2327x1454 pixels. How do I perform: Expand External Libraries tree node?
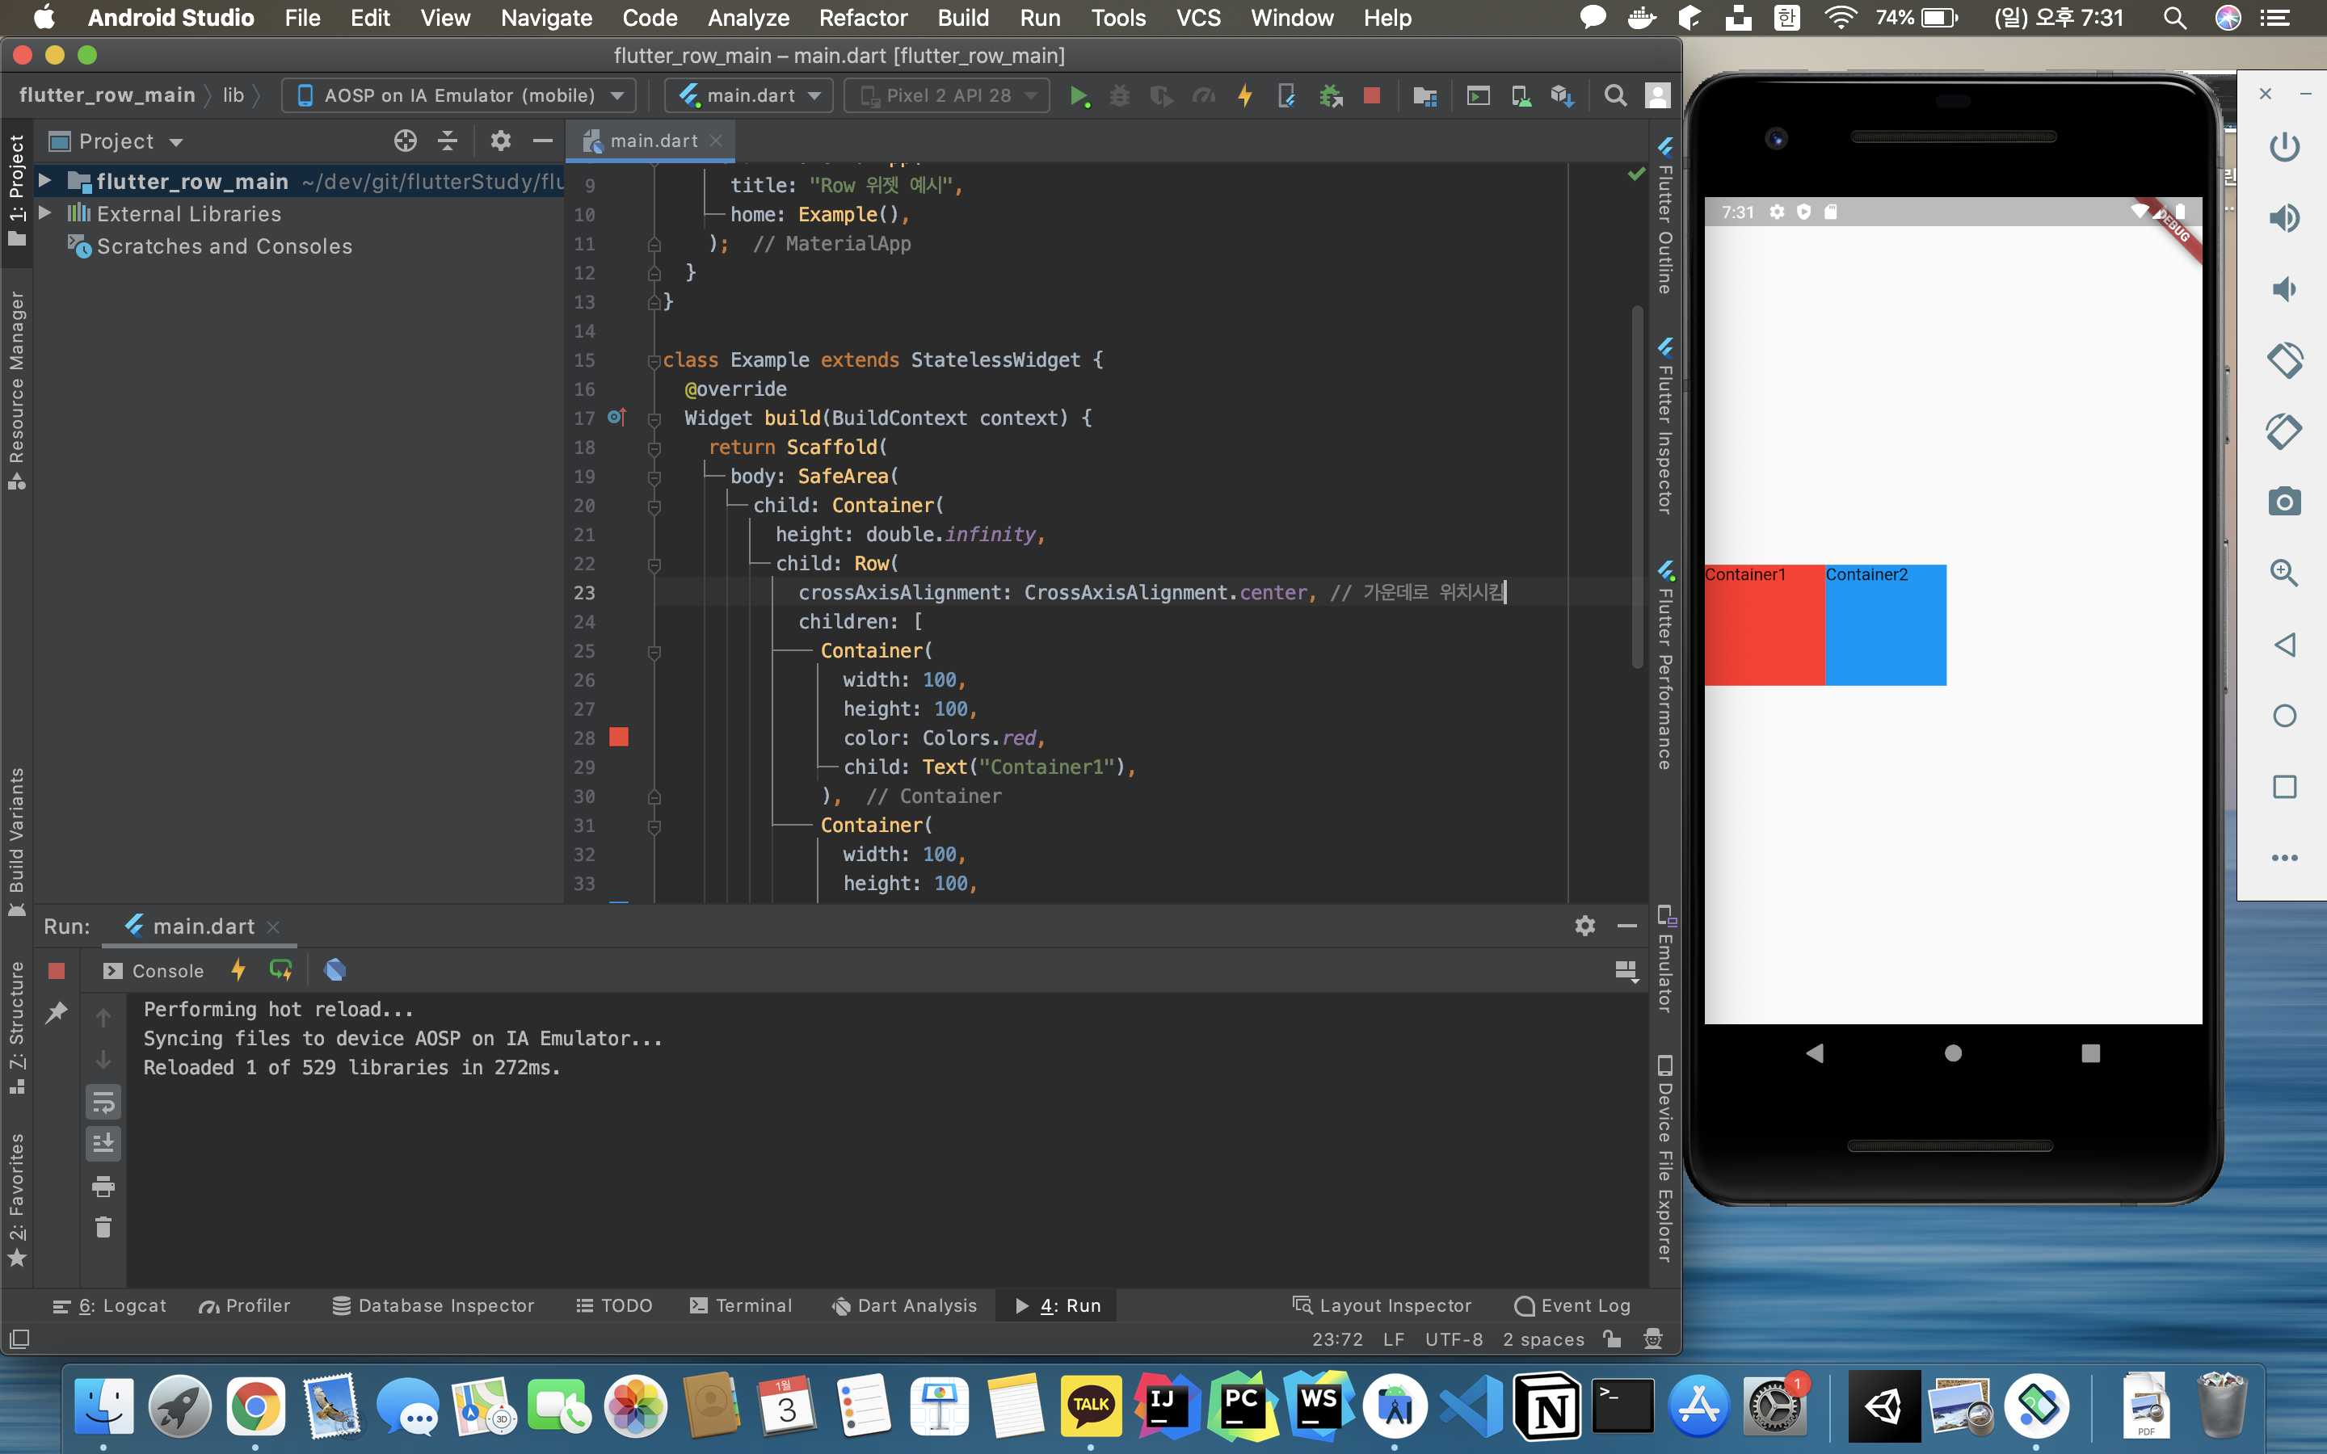tap(44, 213)
